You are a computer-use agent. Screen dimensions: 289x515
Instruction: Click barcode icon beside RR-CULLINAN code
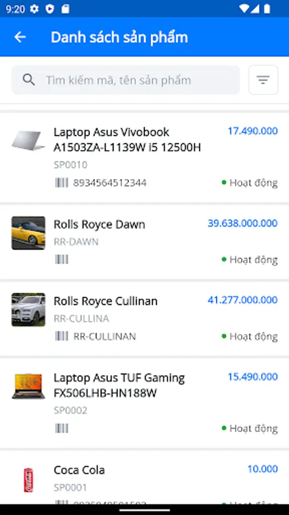point(62,336)
